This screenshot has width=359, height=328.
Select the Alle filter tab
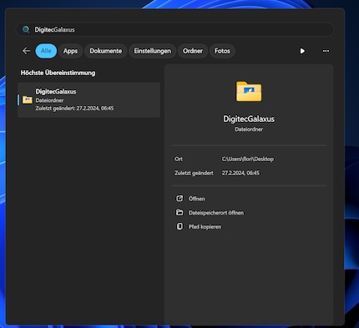pyautogui.click(x=46, y=51)
